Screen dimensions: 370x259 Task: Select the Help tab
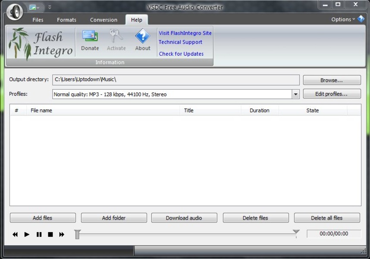(x=137, y=20)
